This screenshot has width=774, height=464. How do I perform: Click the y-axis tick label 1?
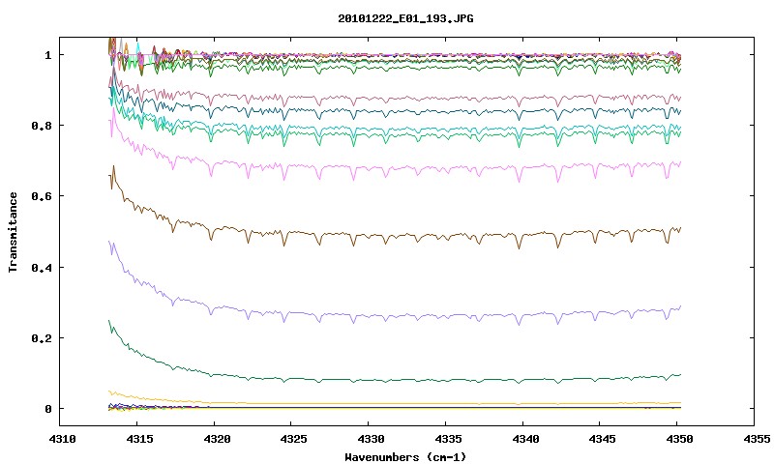pyautogui.click(x=47, y=55)
